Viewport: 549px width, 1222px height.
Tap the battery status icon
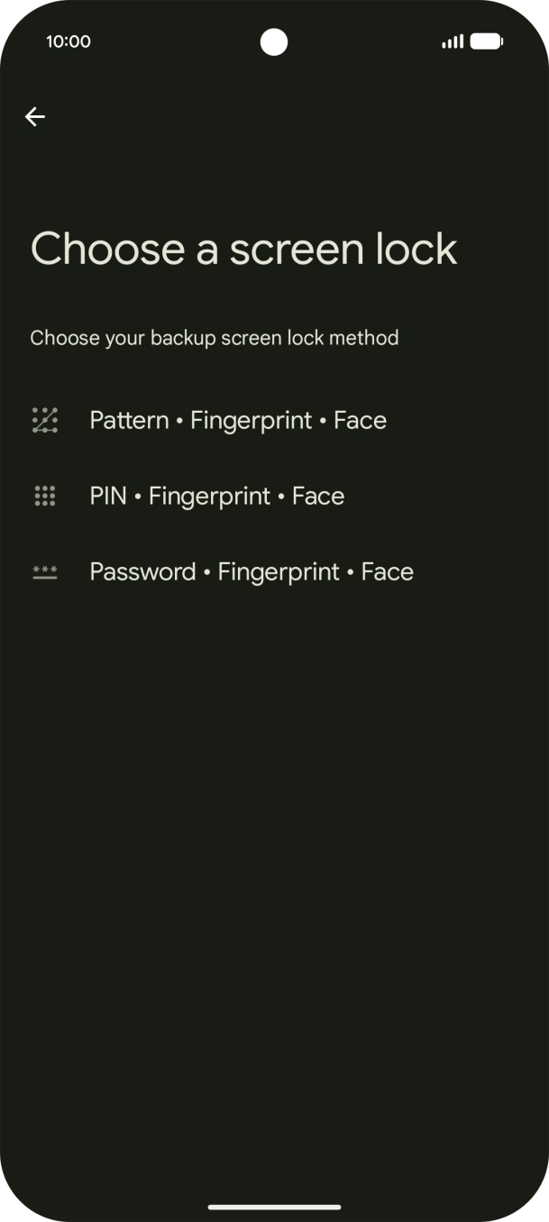point(487,41)
